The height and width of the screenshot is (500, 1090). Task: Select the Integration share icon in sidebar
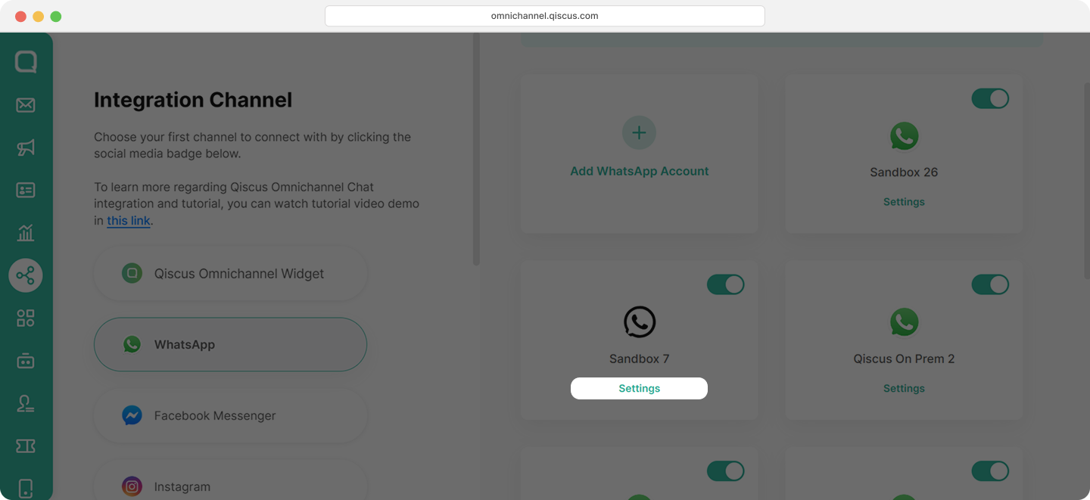point(26,275)
